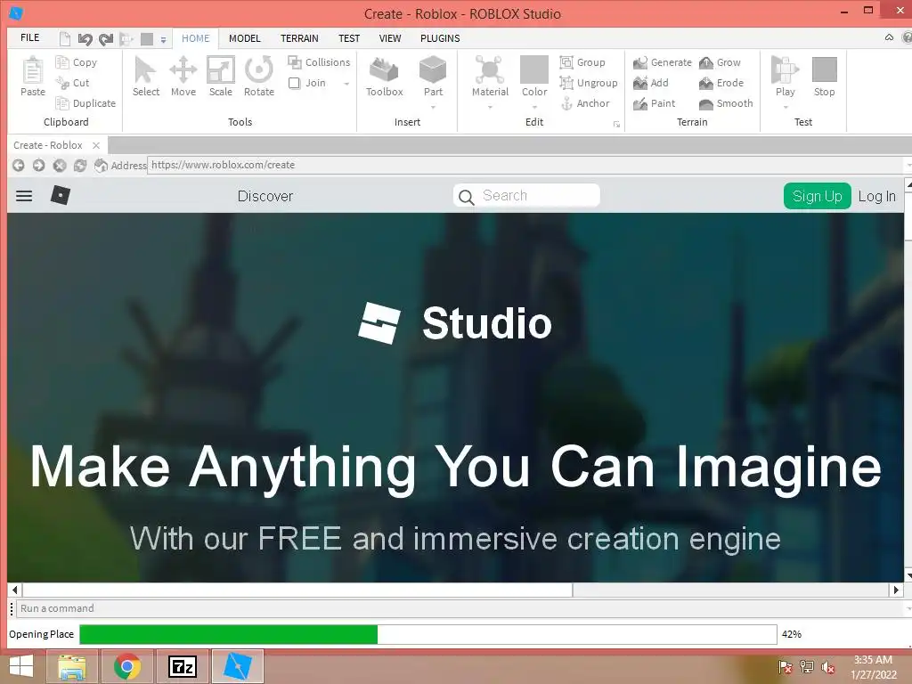Image resolution: width=912 pixels, height=684 pixels.
Task: Click the terrain Add tool
Action: (651, 83)
